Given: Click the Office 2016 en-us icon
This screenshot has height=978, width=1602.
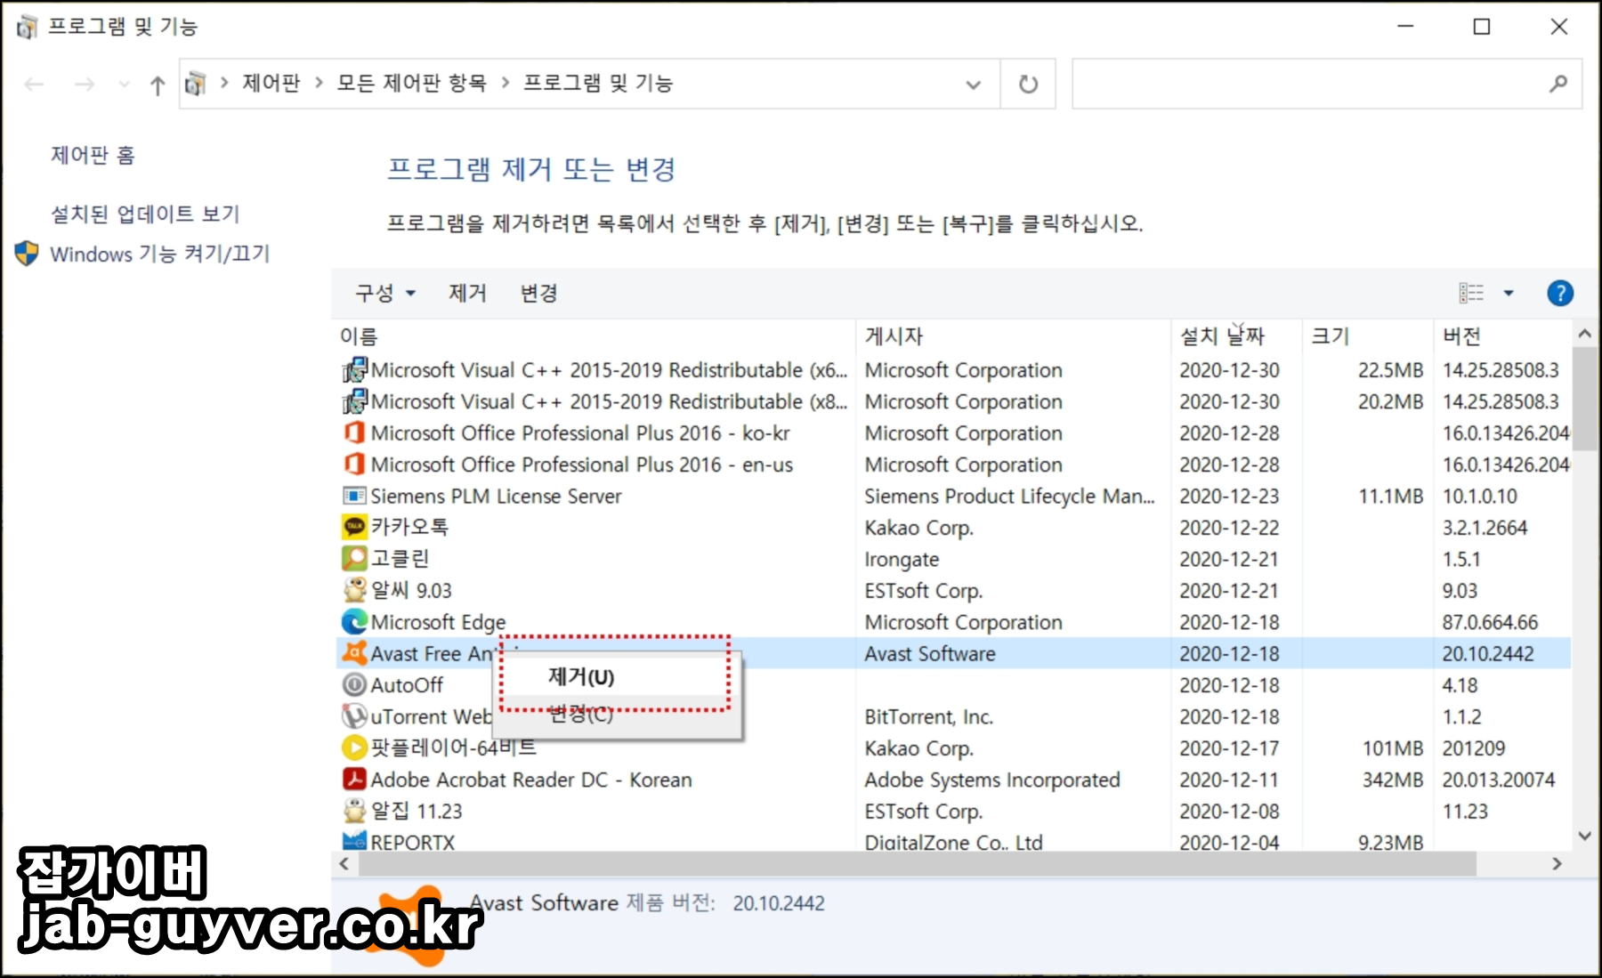Looking at the screenshot, I should [x=354, y=464].
